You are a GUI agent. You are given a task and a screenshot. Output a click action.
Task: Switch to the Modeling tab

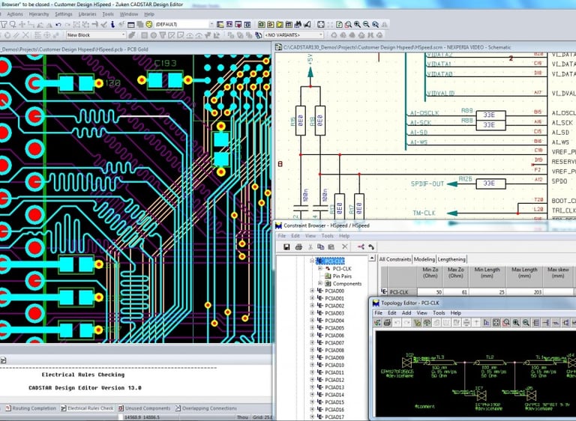point(424,259)
